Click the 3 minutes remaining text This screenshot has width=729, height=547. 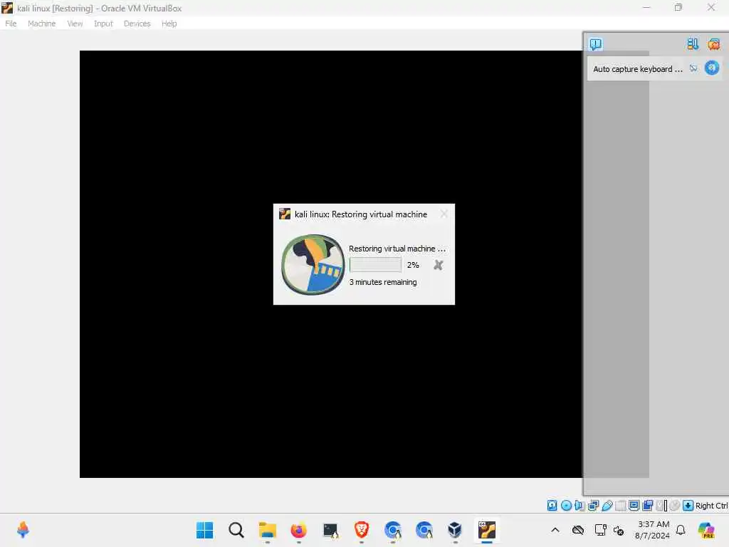coord(382,282)
